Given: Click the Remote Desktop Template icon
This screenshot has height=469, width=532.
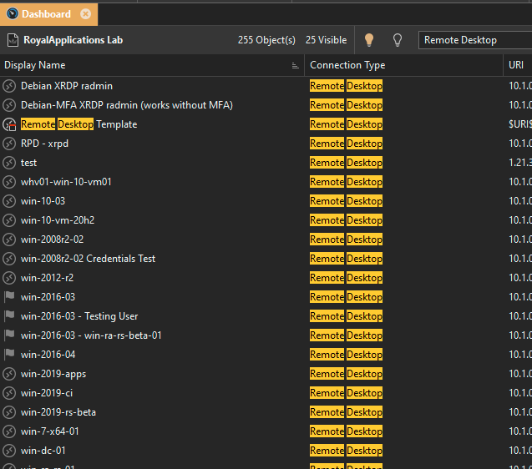Looking at the screenshot, I should point(9,124).
